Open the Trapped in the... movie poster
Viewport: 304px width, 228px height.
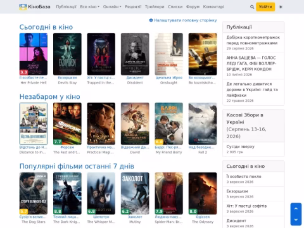pyautogui.click(x=101, y=54)
